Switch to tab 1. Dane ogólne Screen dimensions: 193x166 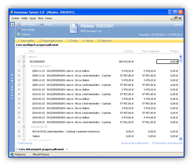pos(26,41)
